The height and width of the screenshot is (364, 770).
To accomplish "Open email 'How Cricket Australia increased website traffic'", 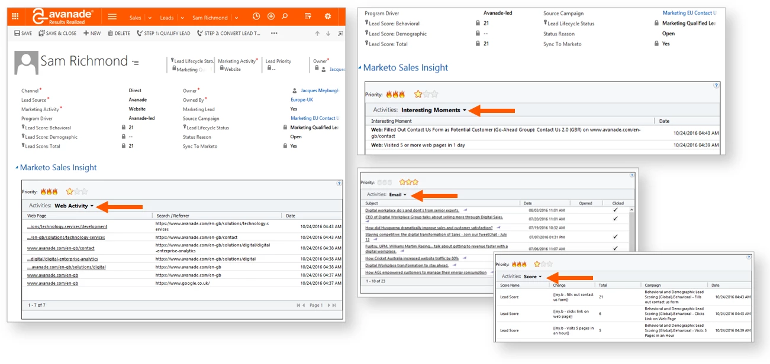I will pyautogui.click(x=412, y=258).
